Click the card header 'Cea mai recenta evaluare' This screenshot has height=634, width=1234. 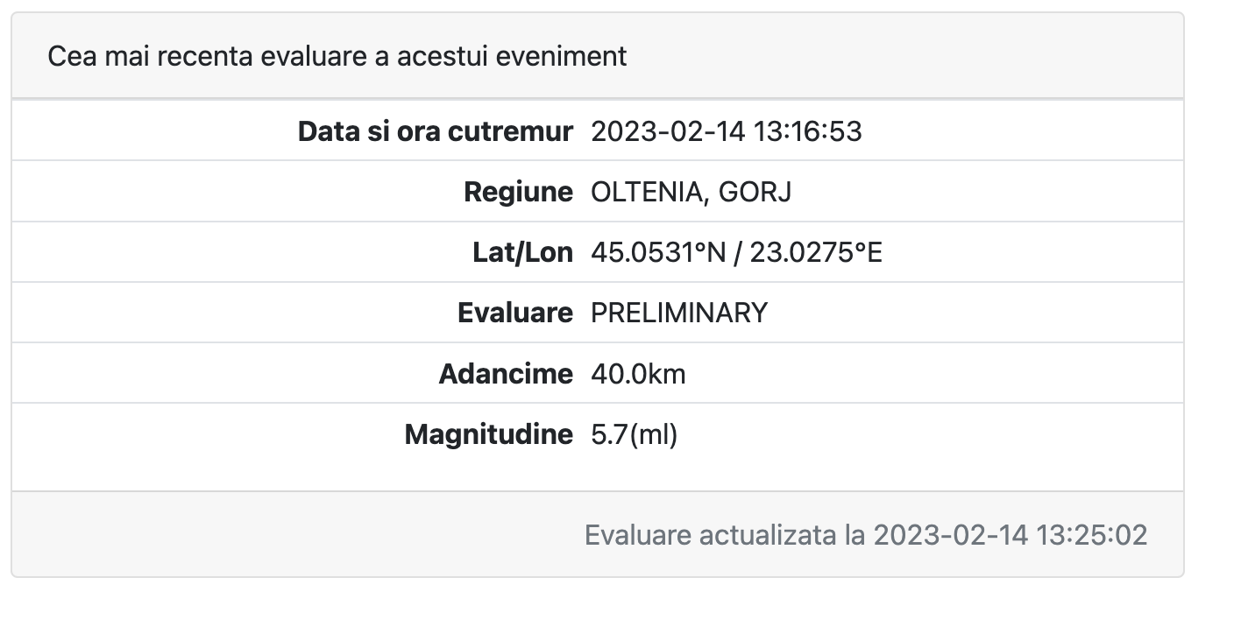pyautogui.click(x=337, y=57)
